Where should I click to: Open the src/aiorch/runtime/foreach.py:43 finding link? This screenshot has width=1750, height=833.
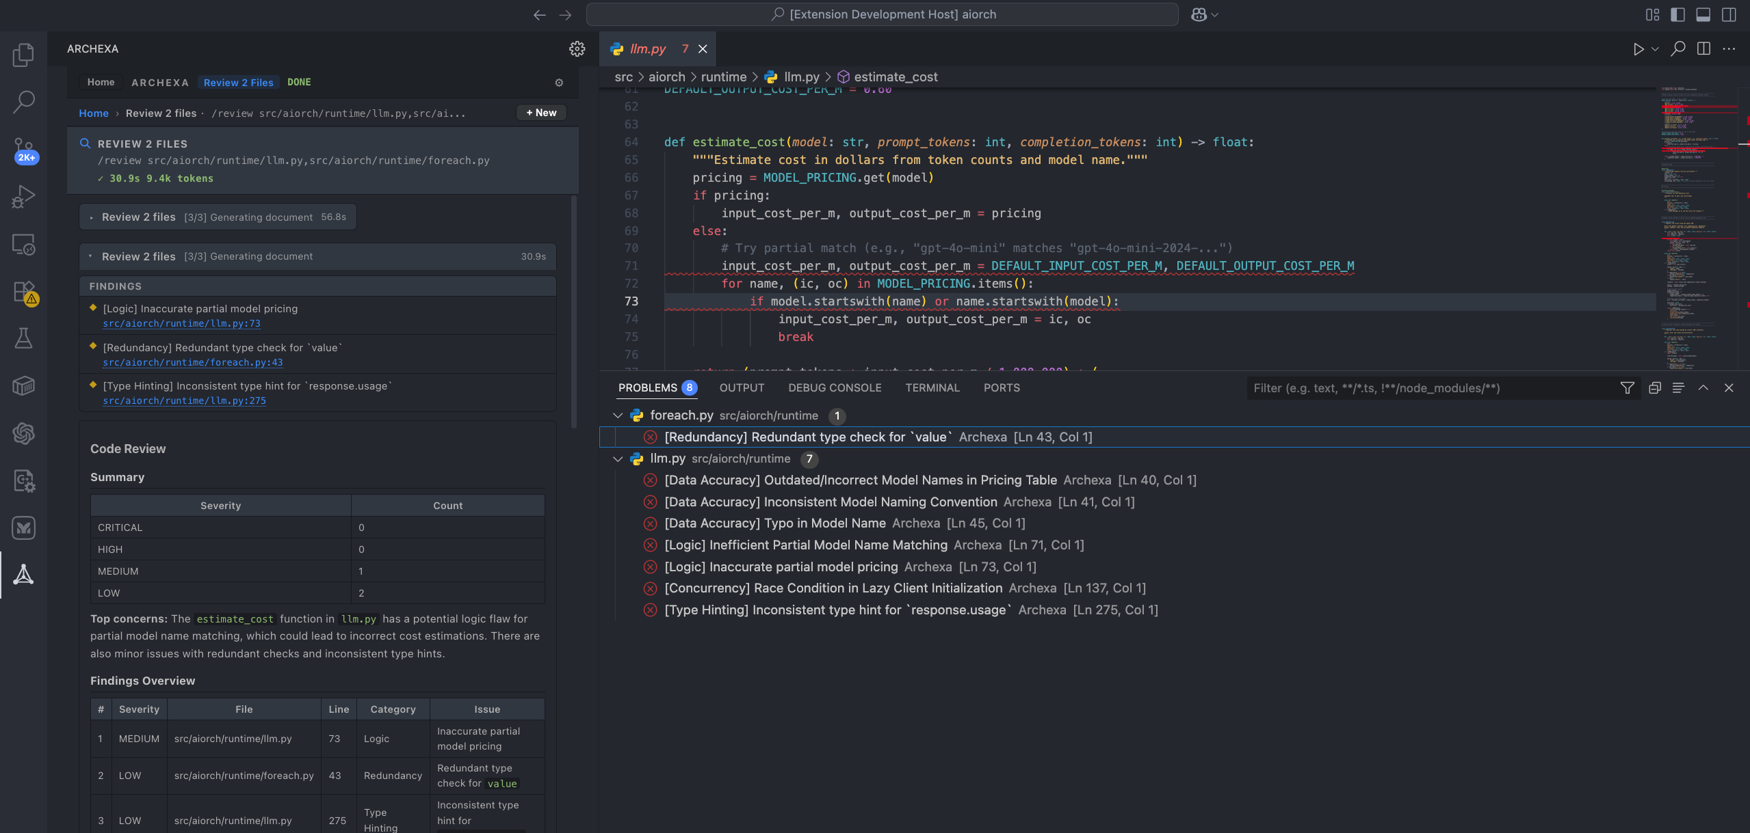(x=192, y=362)
